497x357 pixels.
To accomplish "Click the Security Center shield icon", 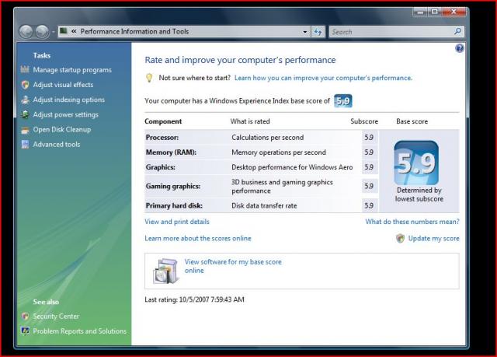I will [25, 316].
